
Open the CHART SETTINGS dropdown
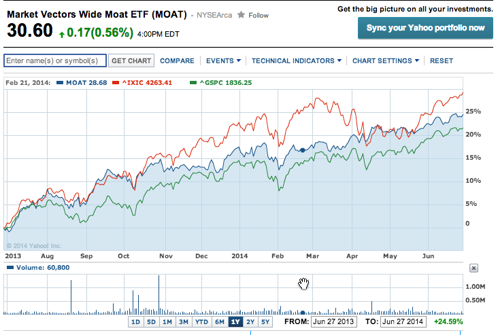click(386, 60)
